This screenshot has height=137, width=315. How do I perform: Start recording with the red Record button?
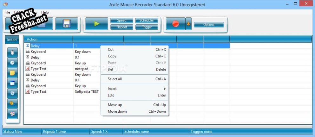pyautogui.click(x=175, y=24)
